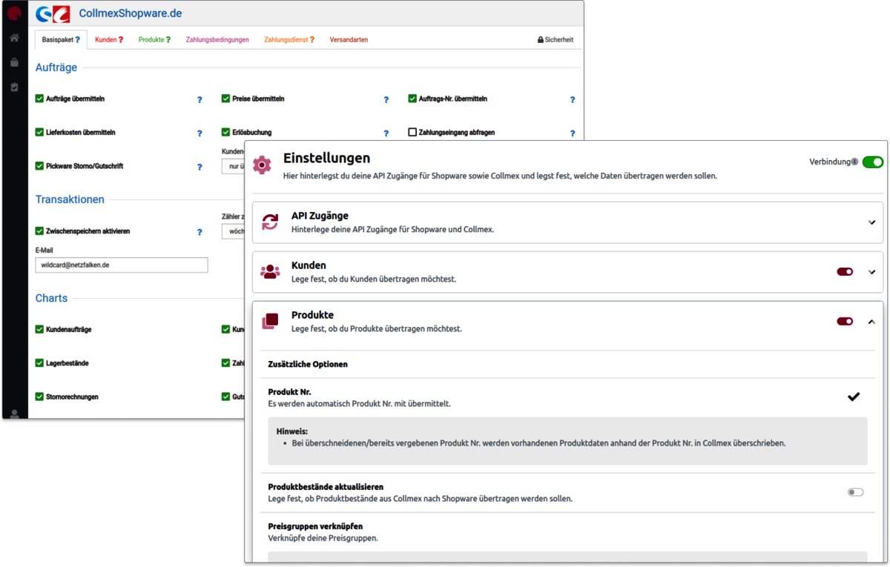Click into the E-Mail input field

click(x=122, y=265)
